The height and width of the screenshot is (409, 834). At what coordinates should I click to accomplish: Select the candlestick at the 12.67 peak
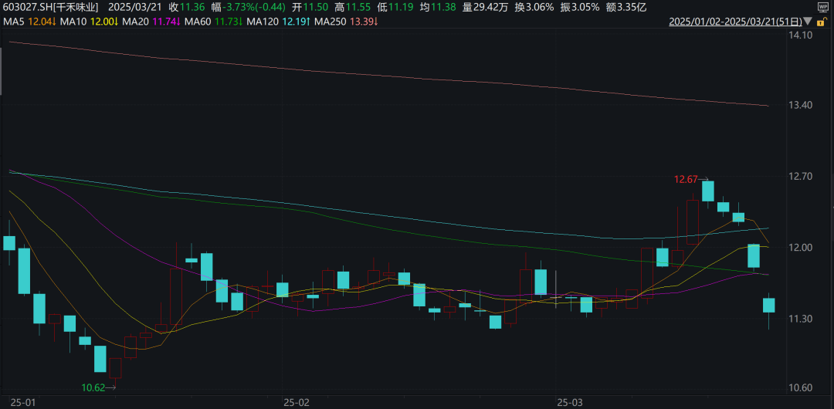click(707, 191)
